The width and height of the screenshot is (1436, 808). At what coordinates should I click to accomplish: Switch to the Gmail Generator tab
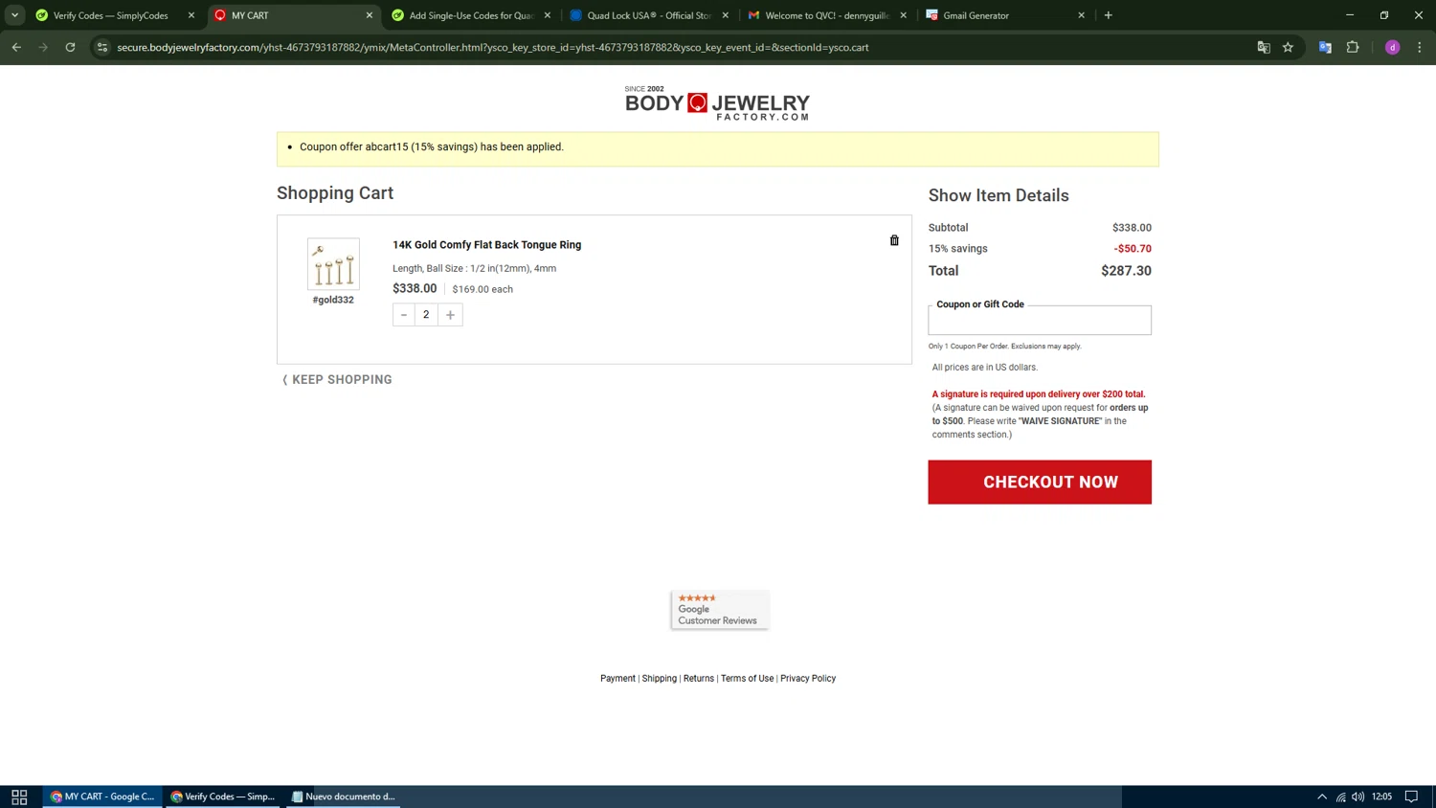(1005, 15)
